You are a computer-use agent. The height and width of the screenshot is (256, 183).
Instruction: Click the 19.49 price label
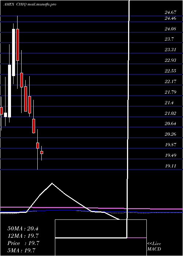(171, 155)
